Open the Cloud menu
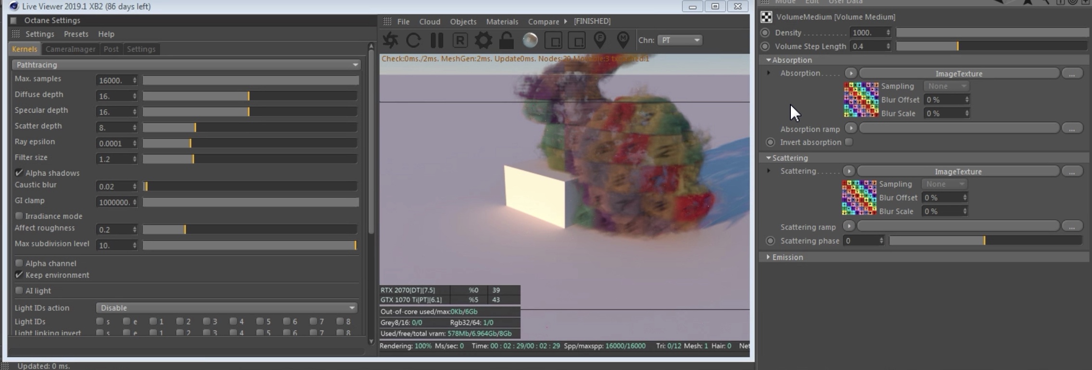This screenshot has width=1092, height=370. coord(430,22)
